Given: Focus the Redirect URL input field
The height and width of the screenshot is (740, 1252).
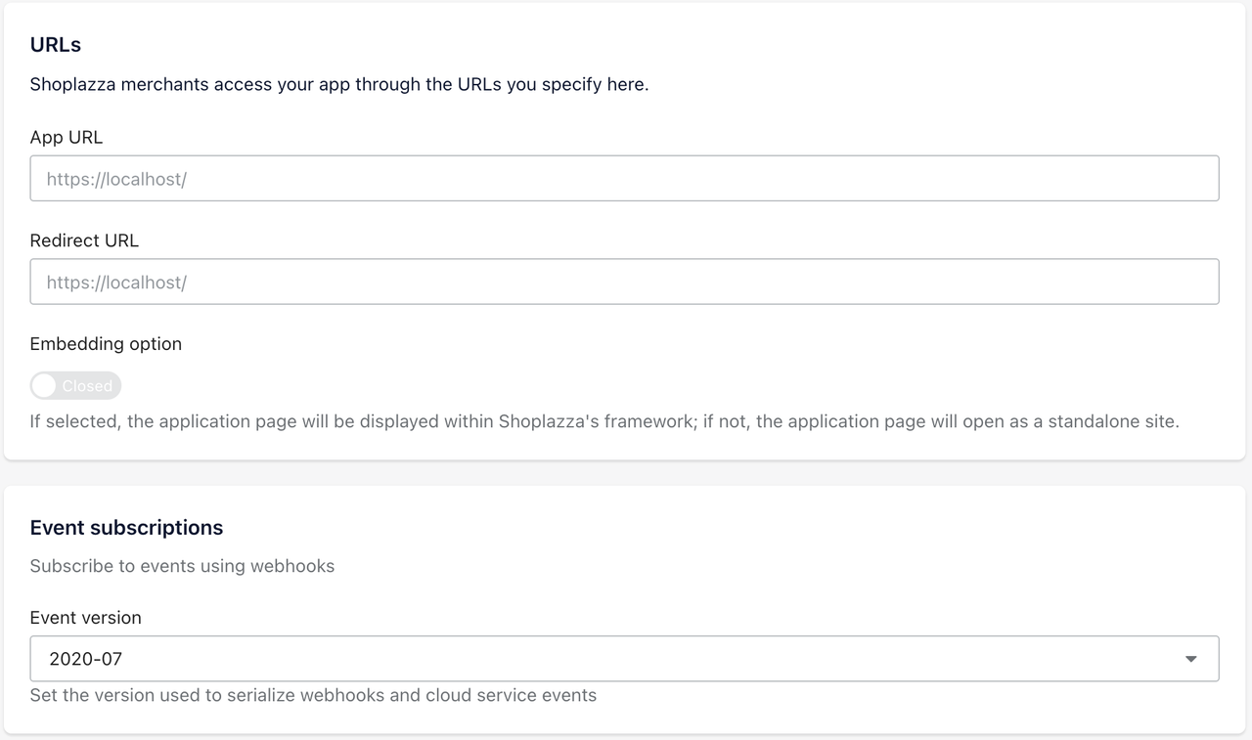Looking at the screenshot, I should click(x=624, y=282).
